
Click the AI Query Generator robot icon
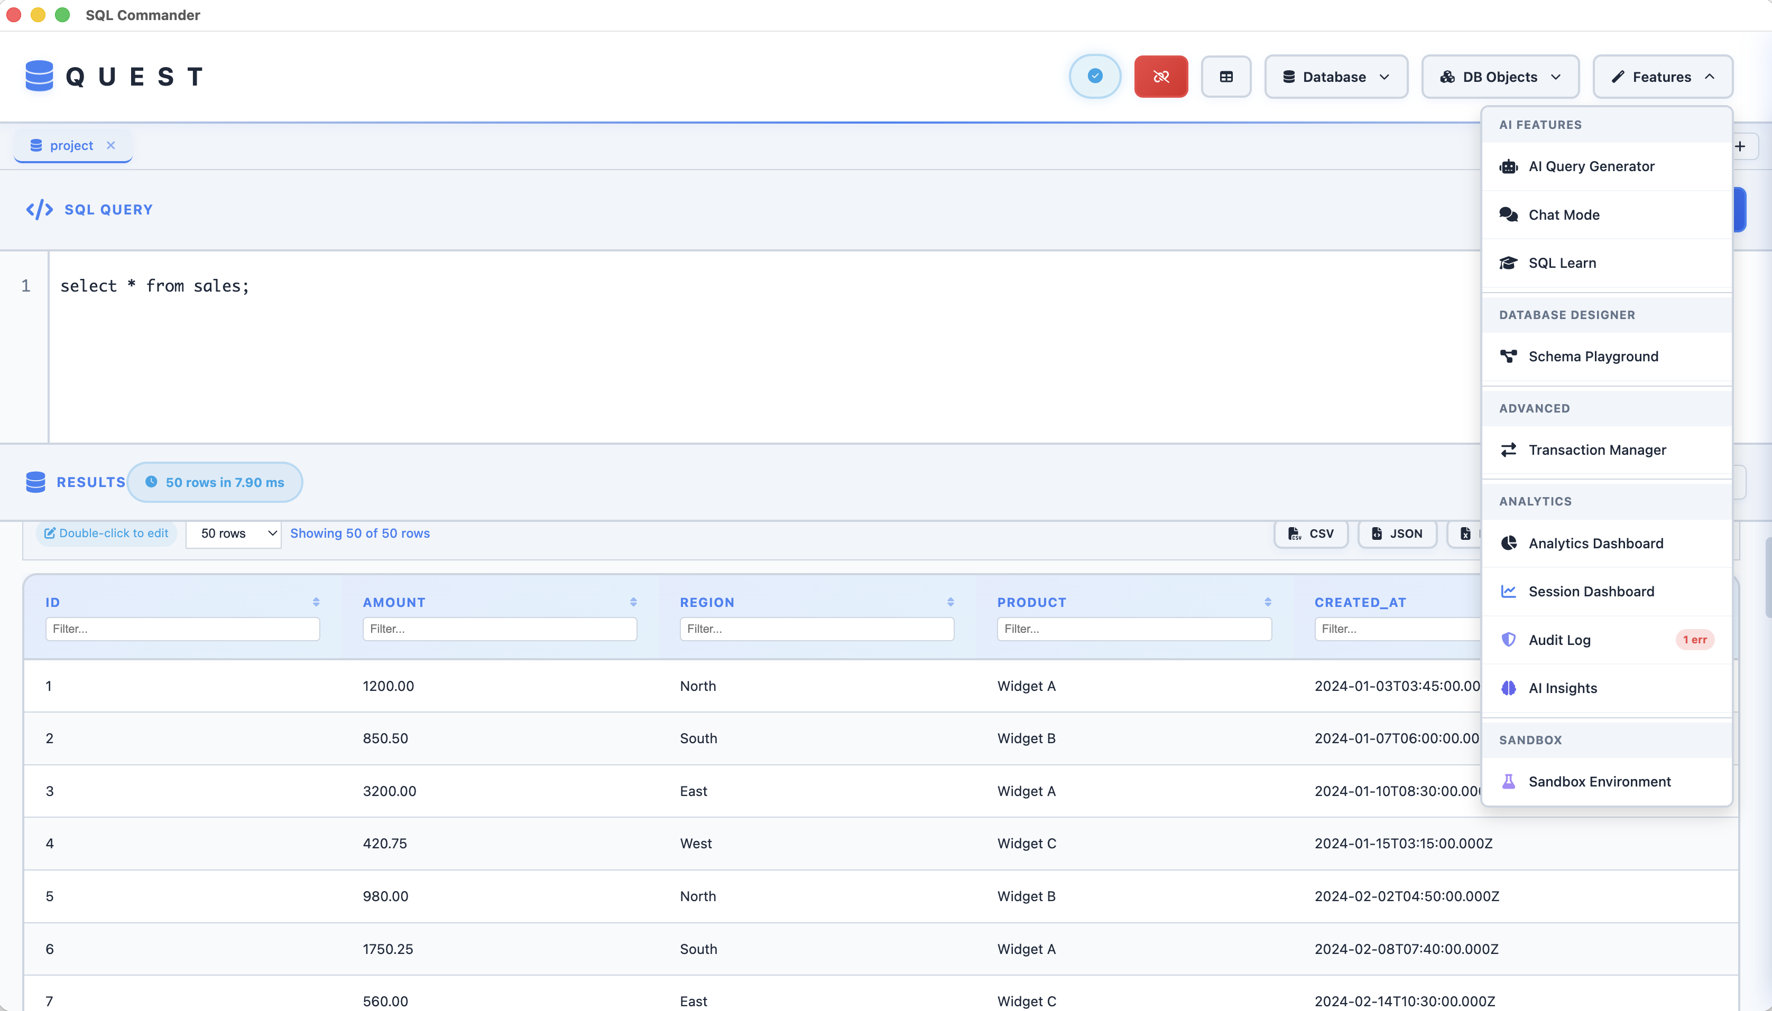point(1508,166)
